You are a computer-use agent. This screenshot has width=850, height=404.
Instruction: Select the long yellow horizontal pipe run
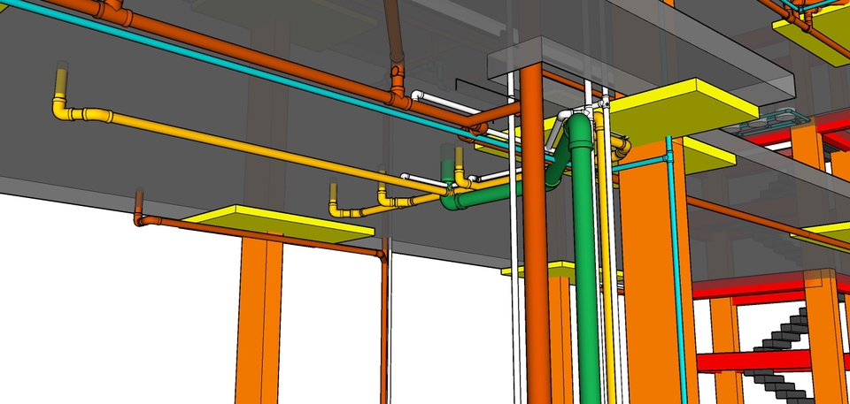279,153
